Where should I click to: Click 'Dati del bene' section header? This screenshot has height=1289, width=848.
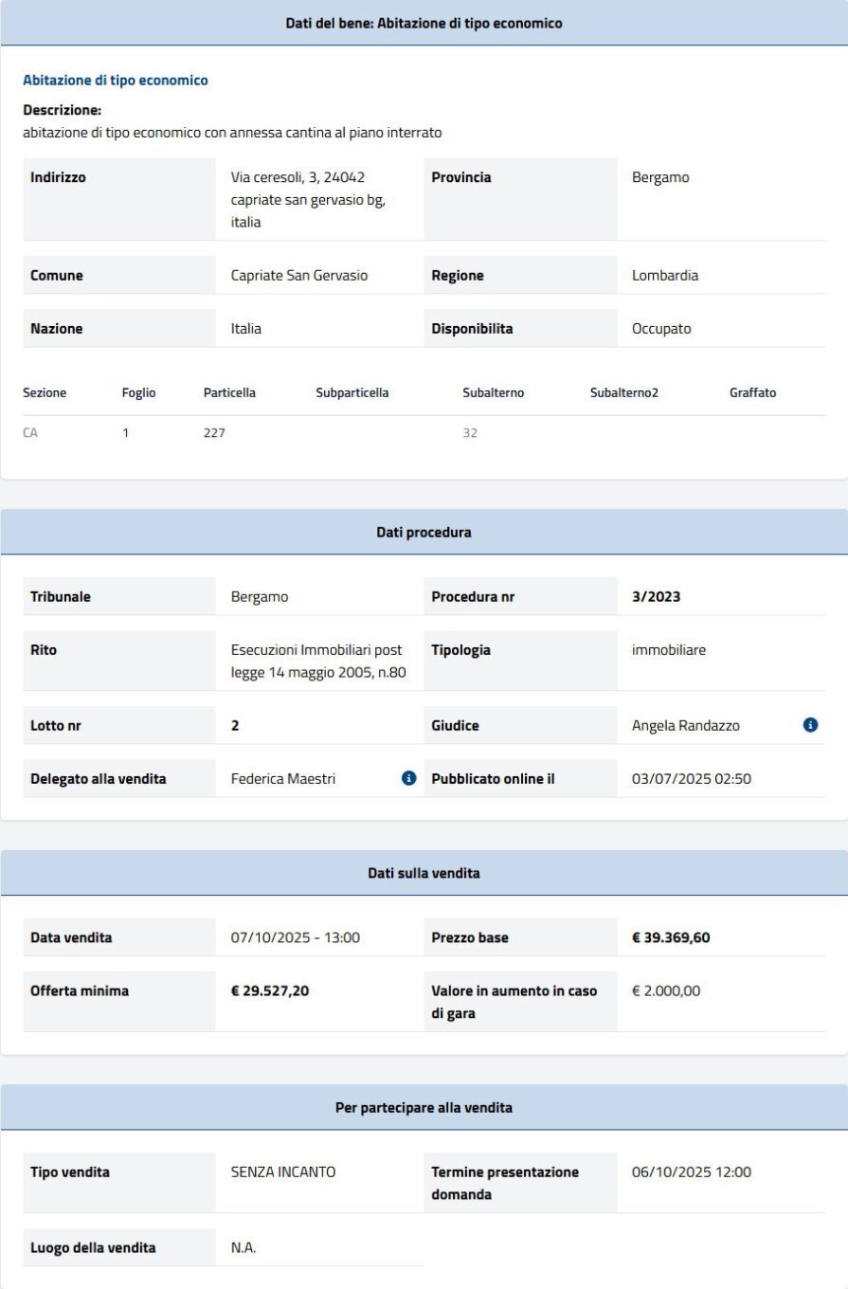coord(424,23)
